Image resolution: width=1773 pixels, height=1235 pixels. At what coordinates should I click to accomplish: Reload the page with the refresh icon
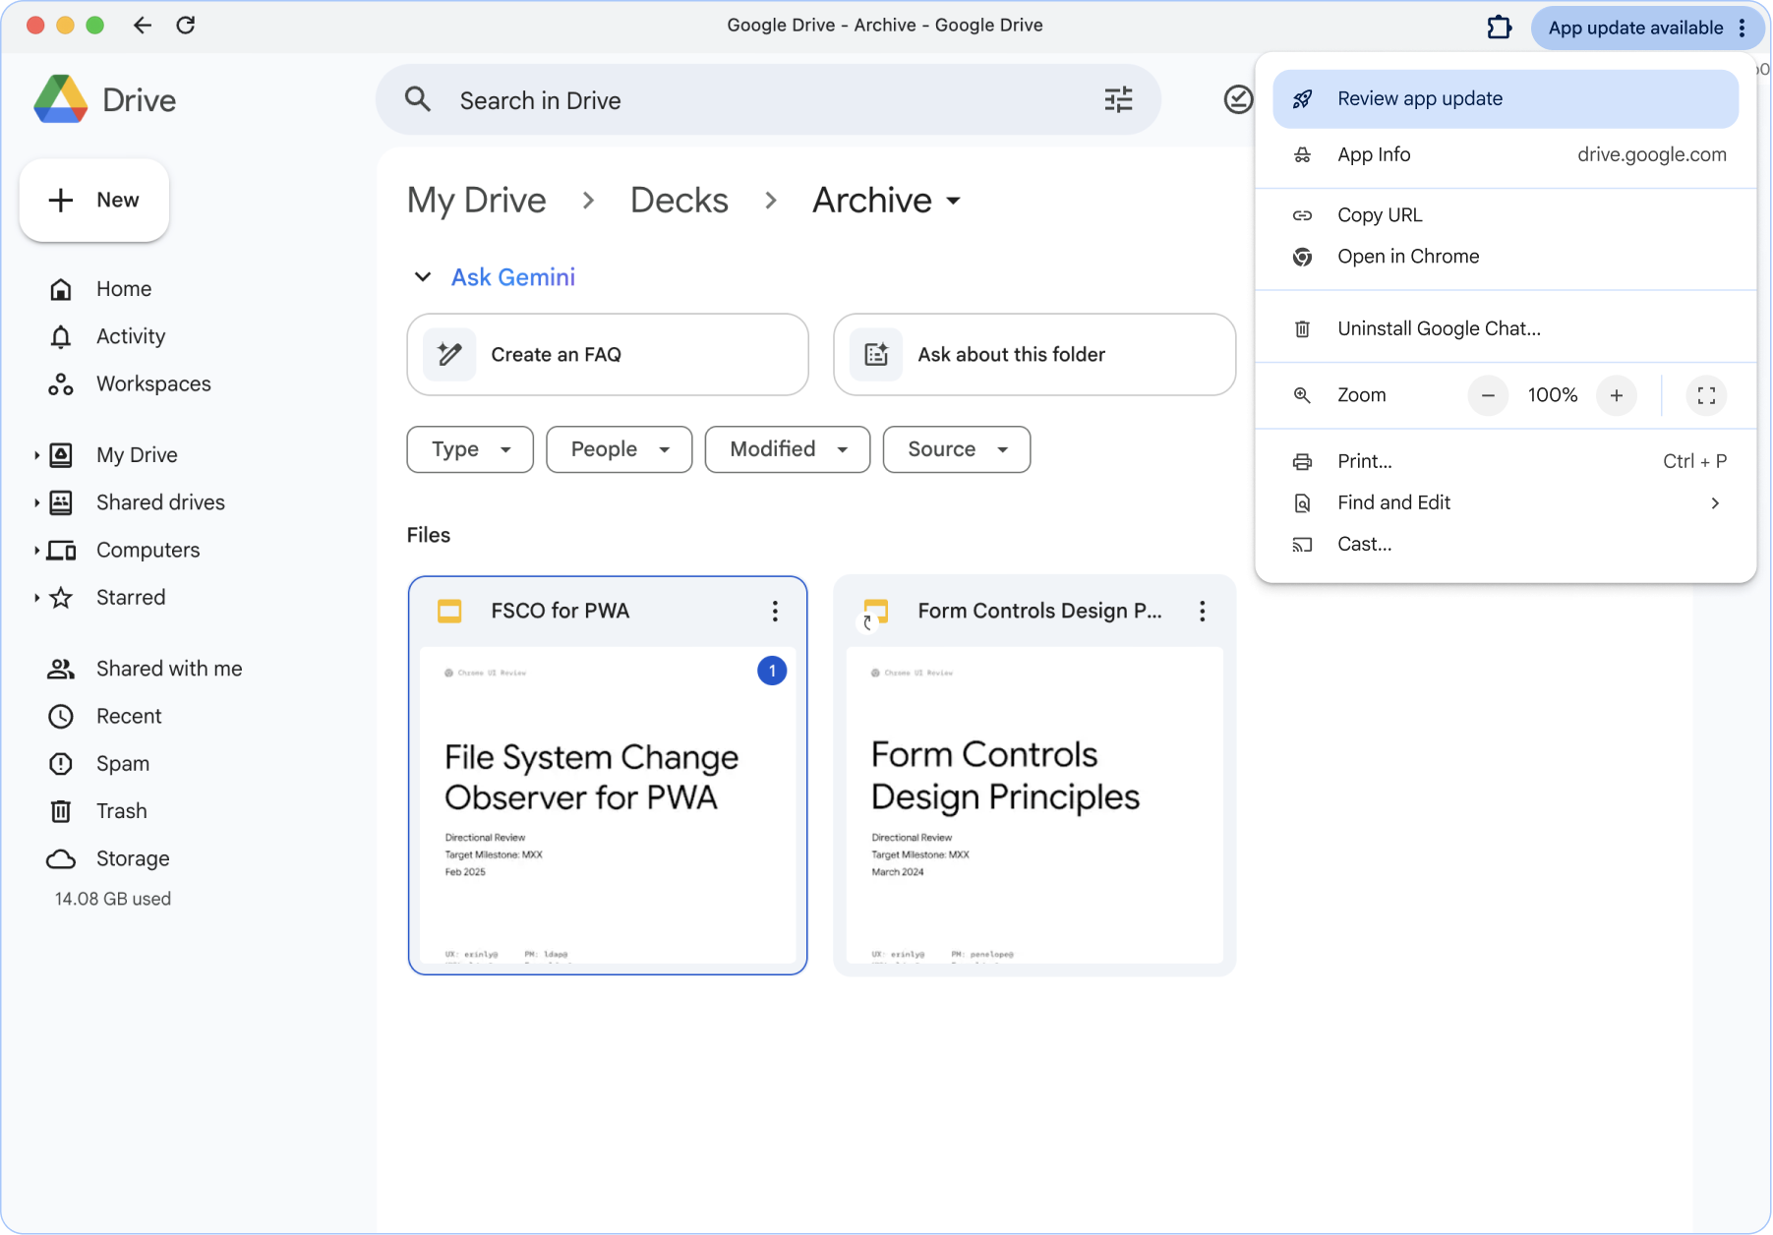tap(186, 26)
